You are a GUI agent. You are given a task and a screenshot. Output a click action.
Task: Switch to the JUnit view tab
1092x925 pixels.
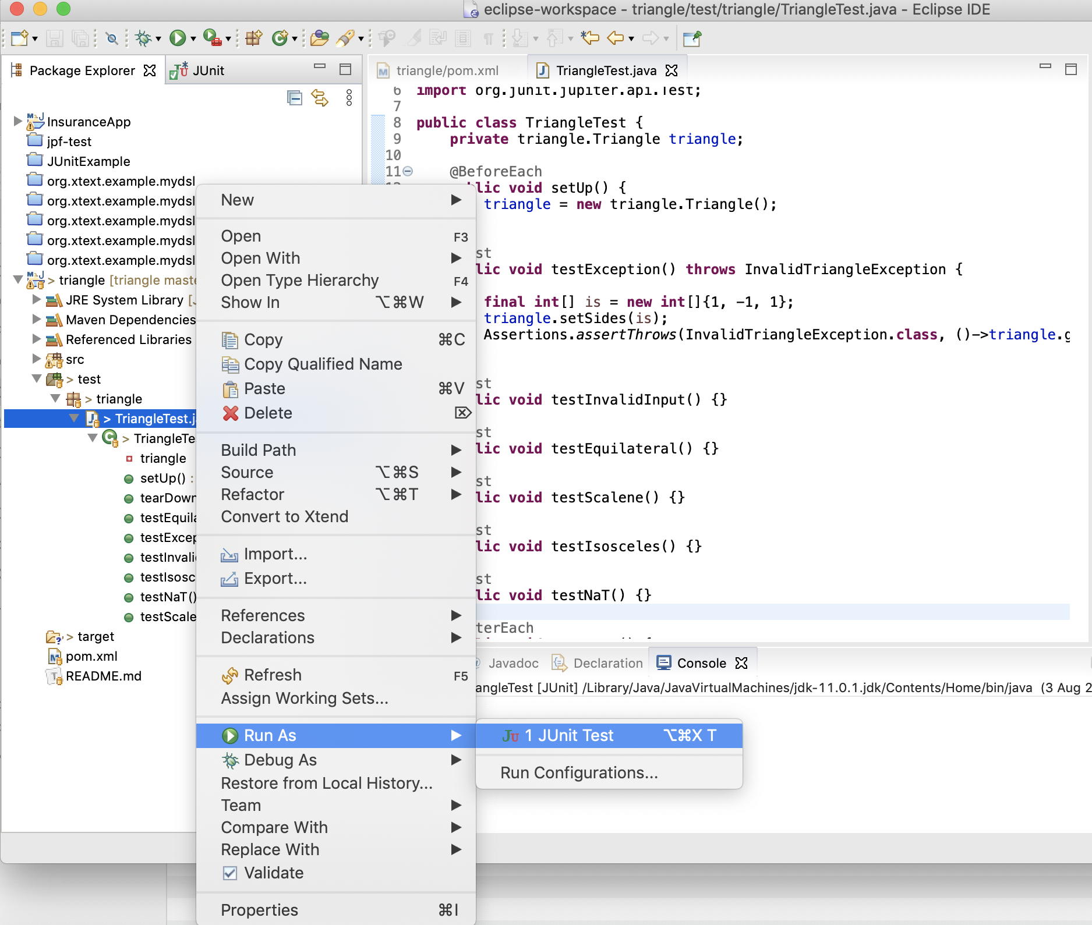[x=197, y=70]
